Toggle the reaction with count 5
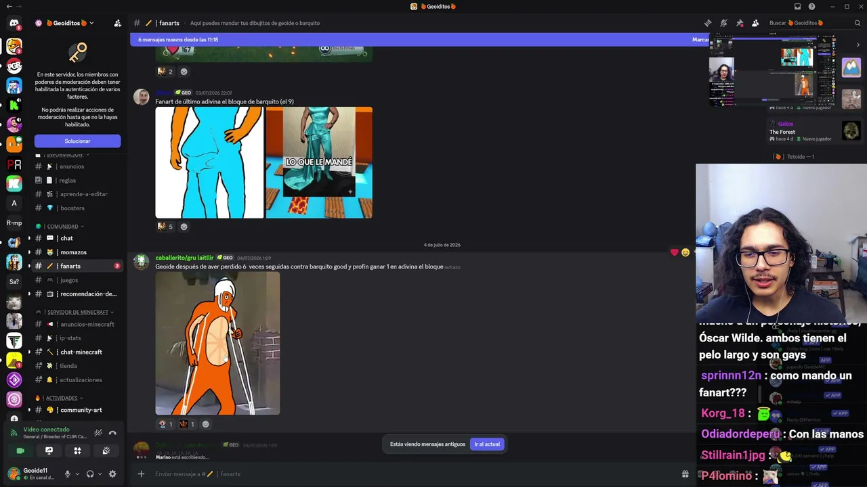The height and width of the screenshot is (487, 867). pyautogui.click(x=165, y=227)
